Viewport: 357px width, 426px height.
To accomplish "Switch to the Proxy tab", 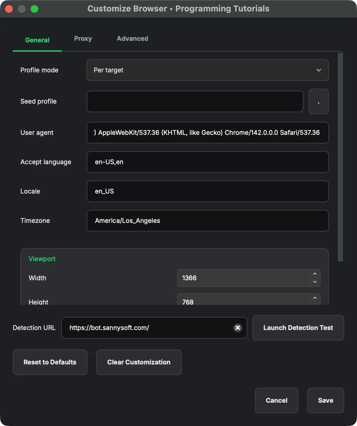I will click(x=83, y=39).
